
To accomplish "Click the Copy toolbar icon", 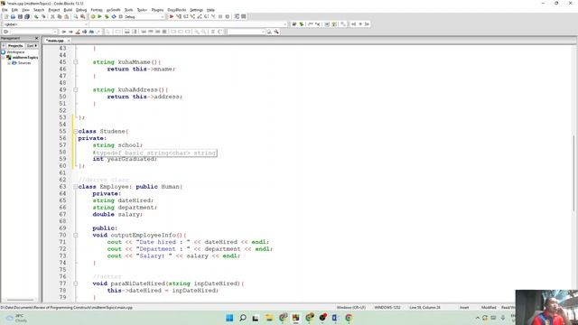I will point(60,16).
